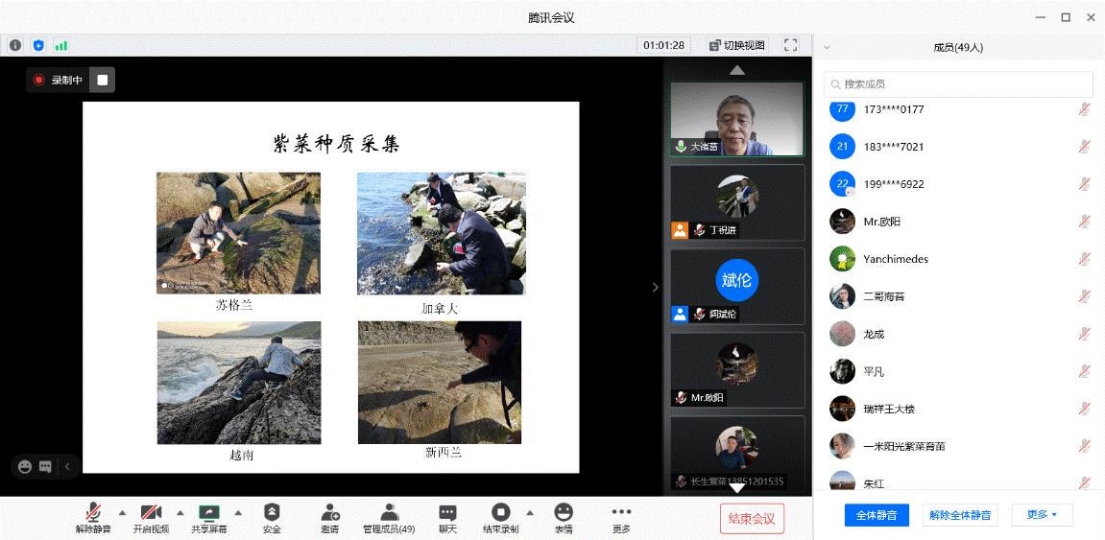Stop recording with the square button

103,80
